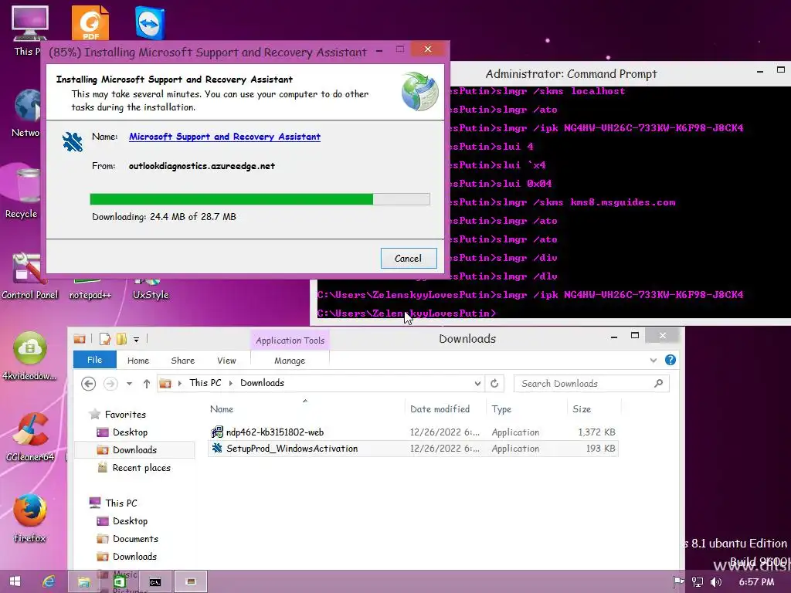Viewport: 791px width, 593px height.
Task: Select Desktop under Favorites
Action: tap(130, 432)
